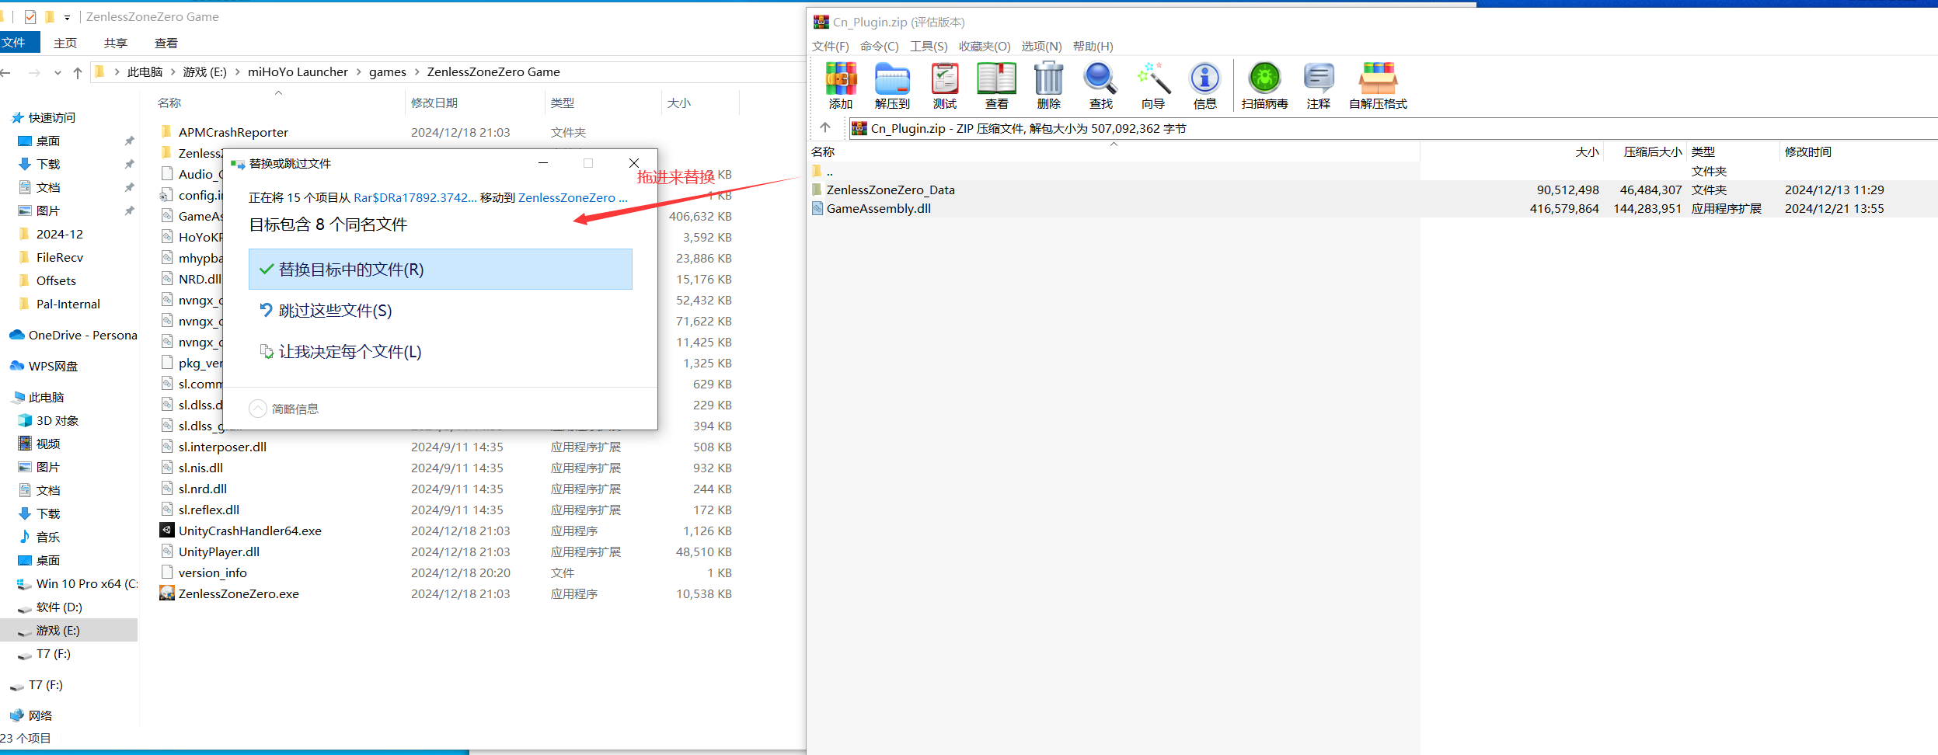Open WinRAR 选项(N) menu
This screenshot has height=755, width=1938.
coord(1041,46)
